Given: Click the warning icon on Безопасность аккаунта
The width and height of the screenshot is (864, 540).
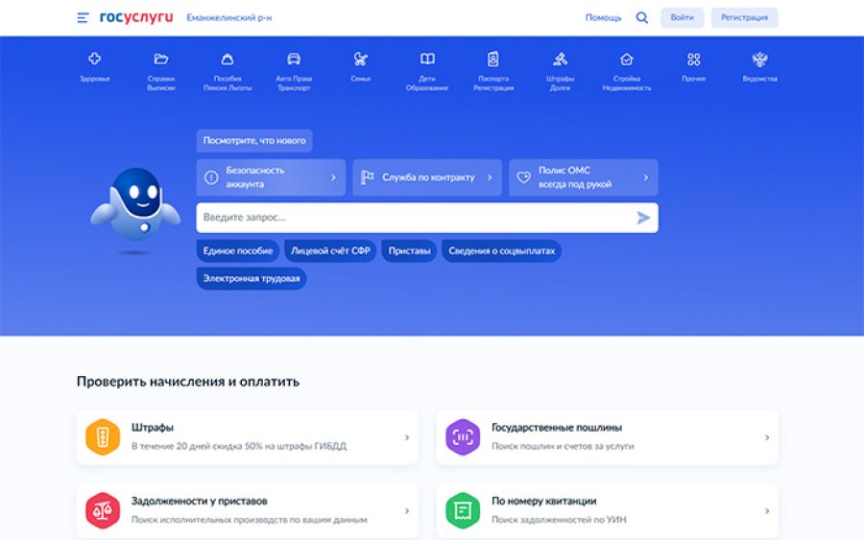Looking at the screenshot, I should [x=211, y=177].
